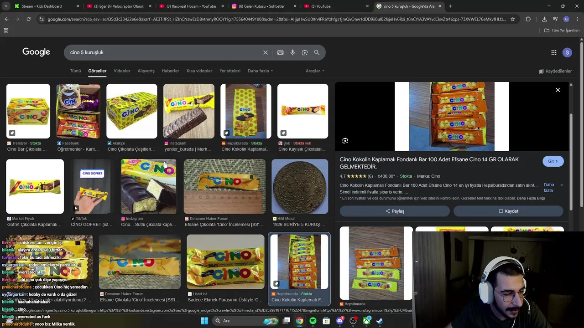The width and height of the screenshot is (584, 328).
Task: Click the Chrome icon in the taskbar
Action: (x=299, y=321)
